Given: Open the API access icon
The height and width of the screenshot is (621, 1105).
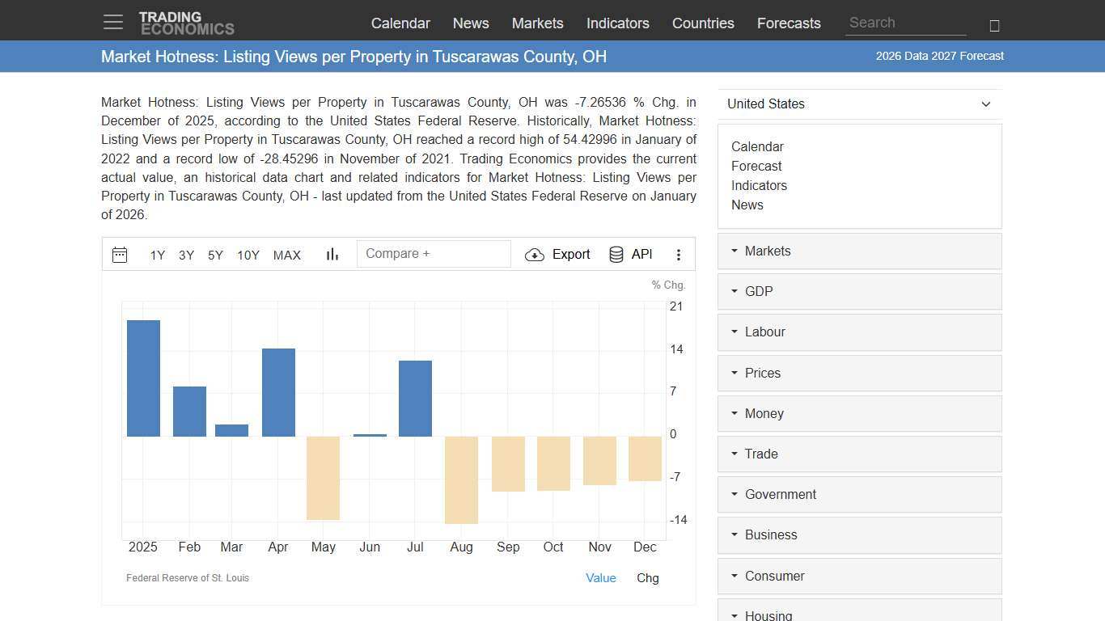Looking at the screenshot, I should click(x=630, y=254).
